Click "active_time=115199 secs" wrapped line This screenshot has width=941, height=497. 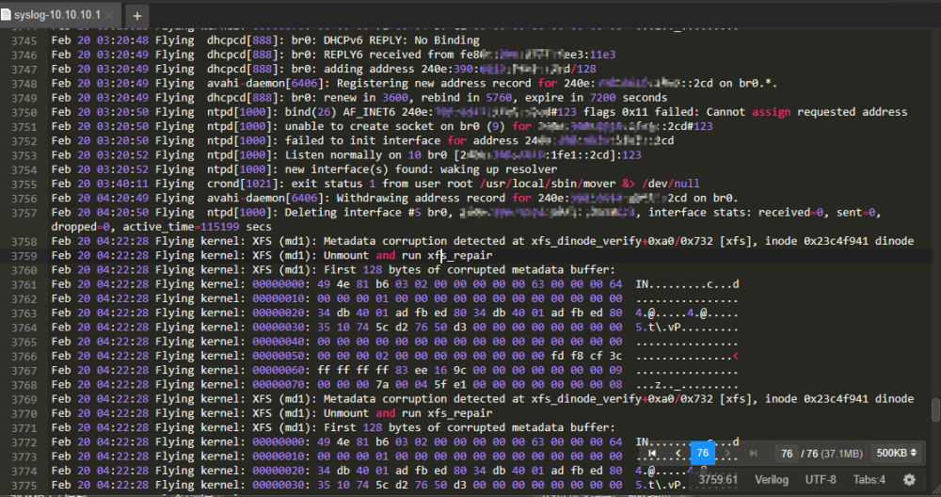tap(197, 227)
